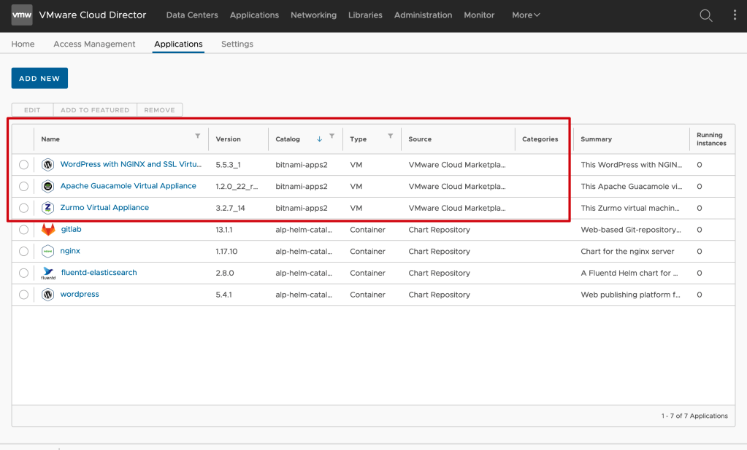The width and height of the screenshot is (747, 450).
Task: Switch to the Access Management tab
Action: pyautogui.click(x=94, y=44)
